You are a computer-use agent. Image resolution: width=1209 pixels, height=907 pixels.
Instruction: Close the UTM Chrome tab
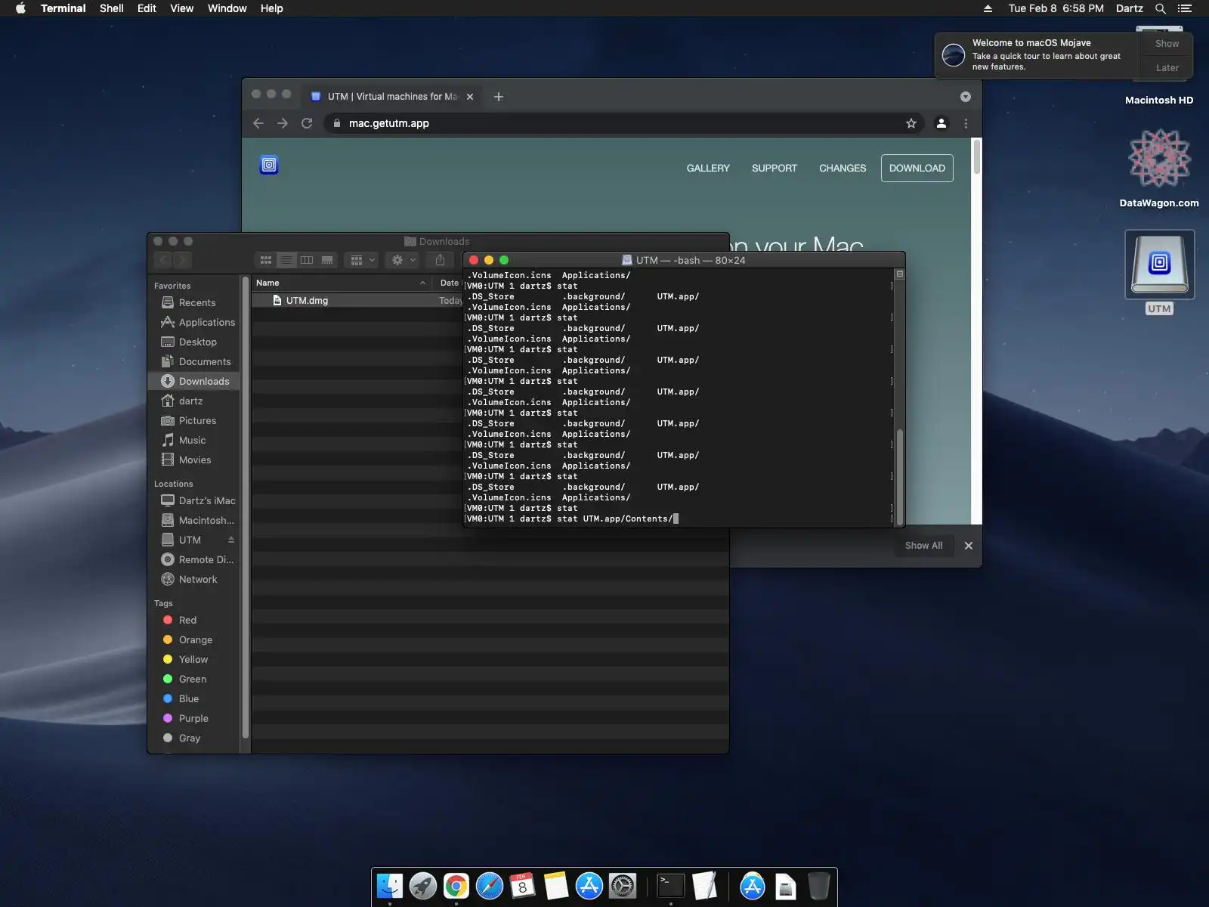coord(470,97)
